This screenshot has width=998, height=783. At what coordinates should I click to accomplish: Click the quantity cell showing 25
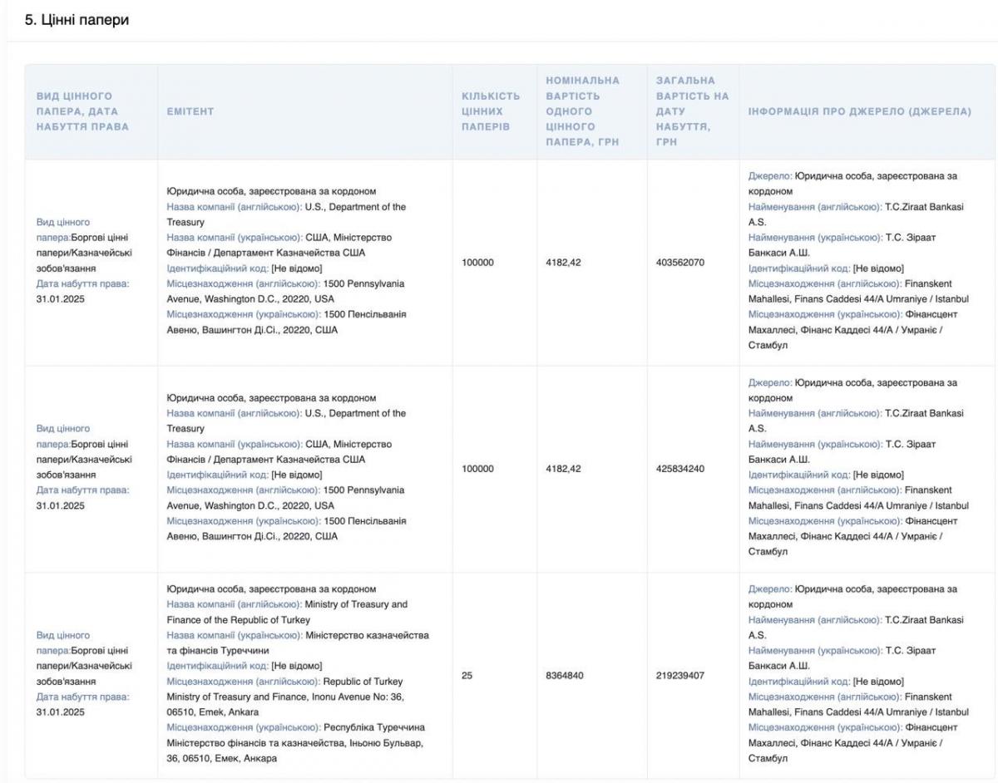click(x=467, y=676)
